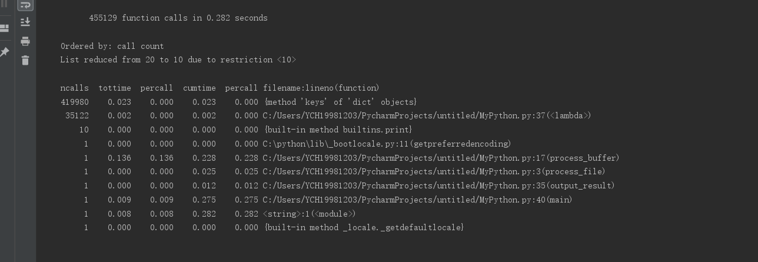Click the MyPython.py:40 main path
The height and width of the screenshot is (262, 758).
(x=417, y=200)
